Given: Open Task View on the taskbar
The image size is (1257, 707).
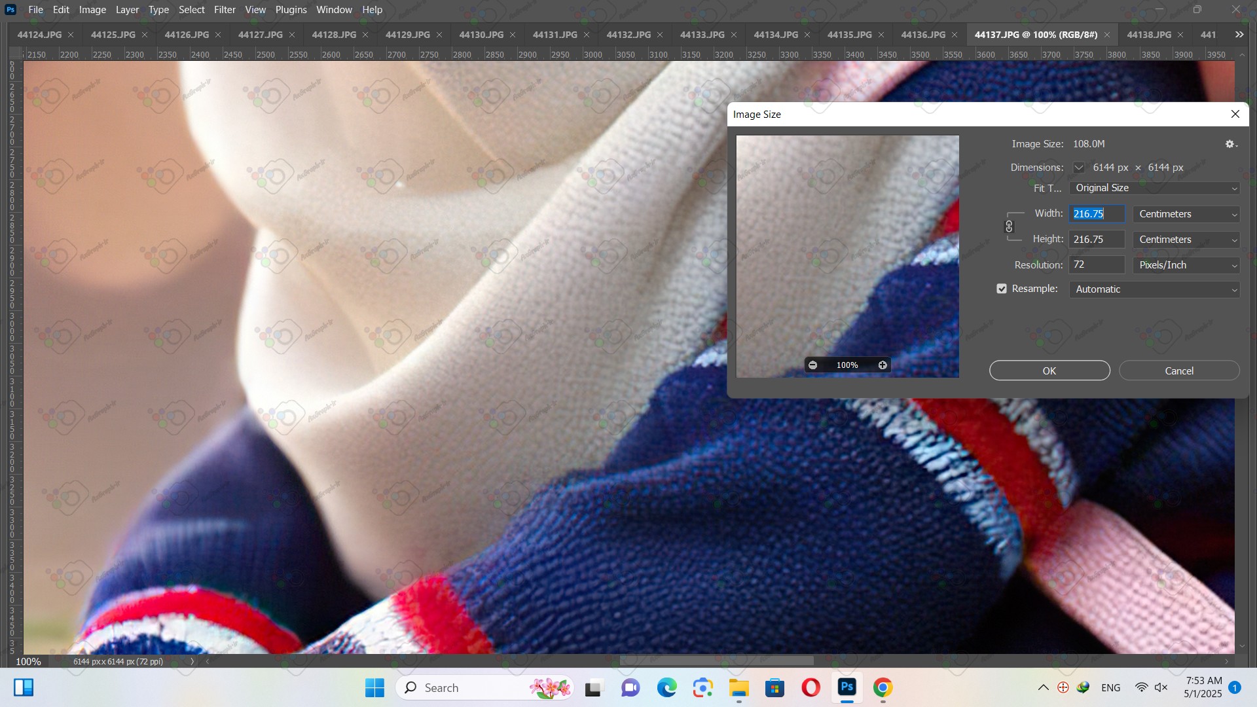Looking at the screenshot, I should [x=593, y=688].
